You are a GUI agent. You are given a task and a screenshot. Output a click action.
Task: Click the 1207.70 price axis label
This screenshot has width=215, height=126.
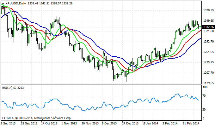[208, 73]
